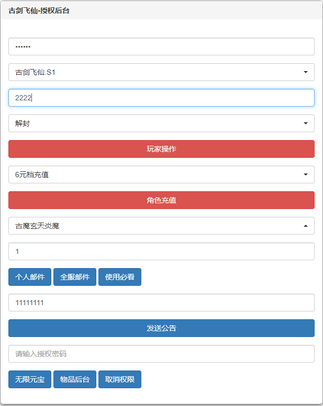The image size is (323, 406).
Task: Click the caret arrow on the 古魔玄天炎魔 selector
Action: (305, 226)
